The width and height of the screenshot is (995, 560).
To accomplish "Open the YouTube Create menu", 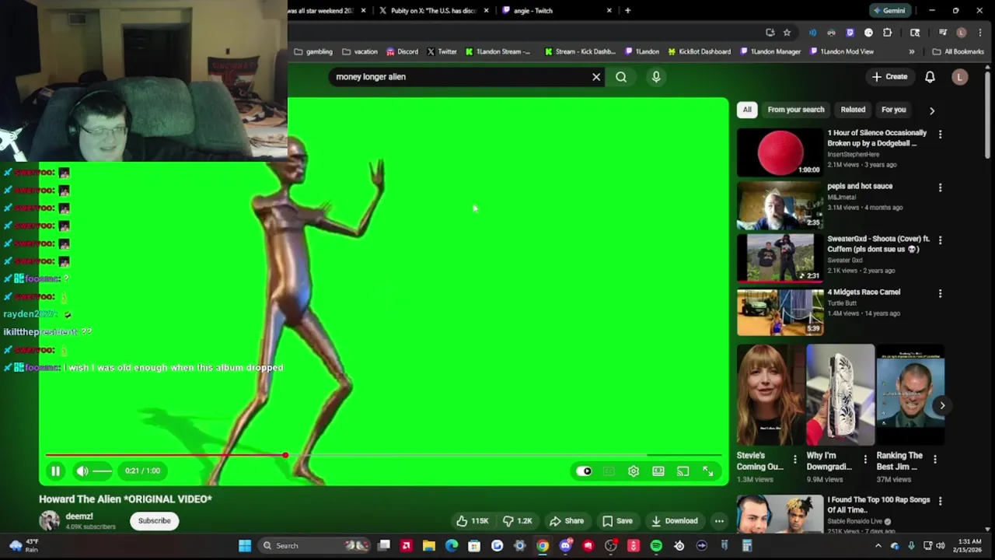I will [889, 77].
